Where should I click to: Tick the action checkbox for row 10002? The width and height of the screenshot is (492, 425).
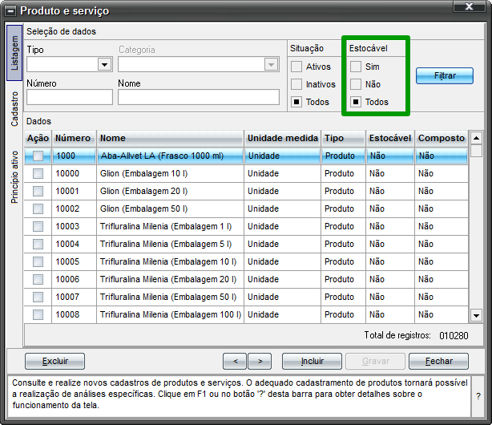[x=38, y=208]
